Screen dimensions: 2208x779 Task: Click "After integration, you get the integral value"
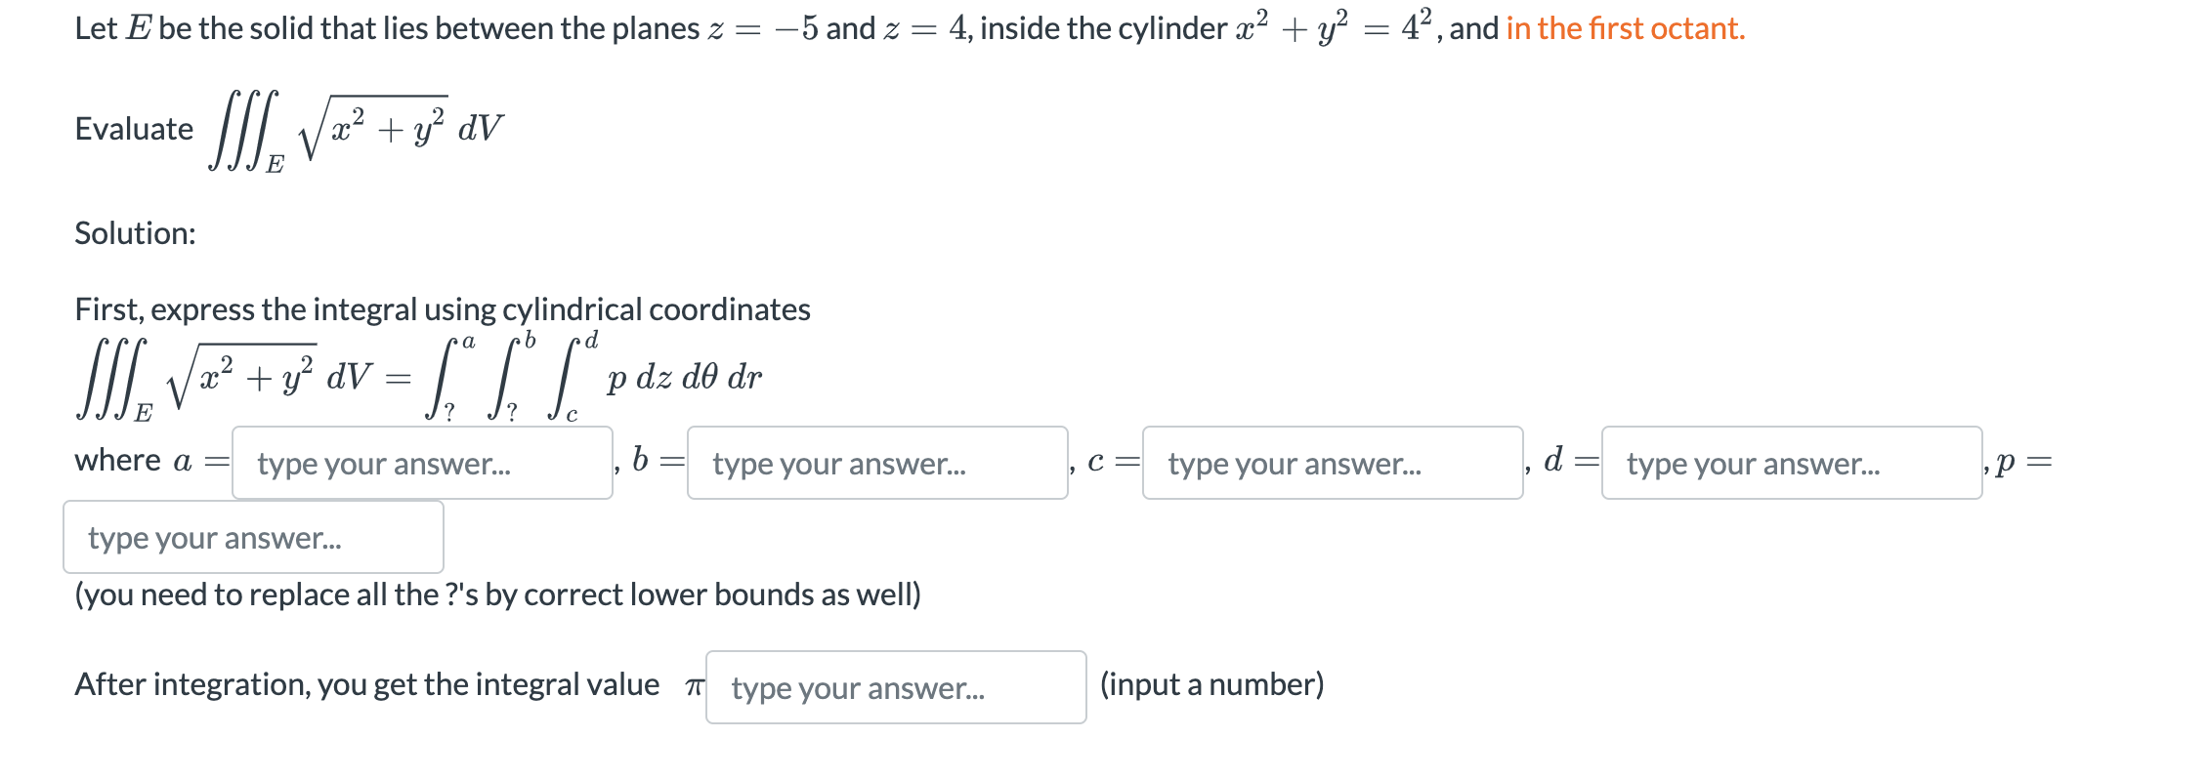click(x=366, y=684)
